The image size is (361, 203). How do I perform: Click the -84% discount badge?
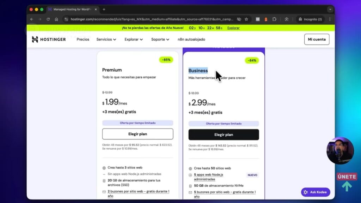252,60
